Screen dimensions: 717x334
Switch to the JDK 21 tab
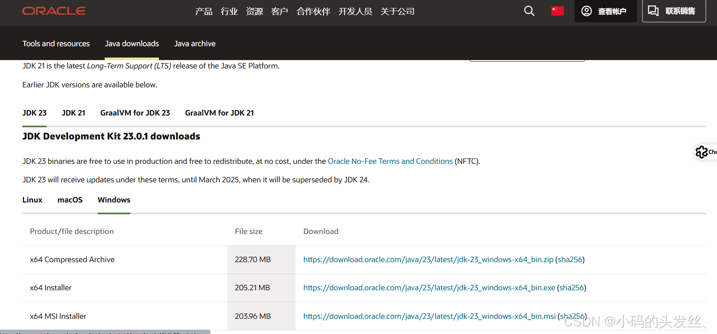pyautogui.click(x=74, y=113)
